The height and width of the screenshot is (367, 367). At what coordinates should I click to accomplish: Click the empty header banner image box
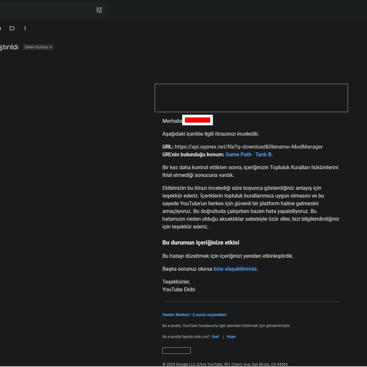(x=251, y=98)
